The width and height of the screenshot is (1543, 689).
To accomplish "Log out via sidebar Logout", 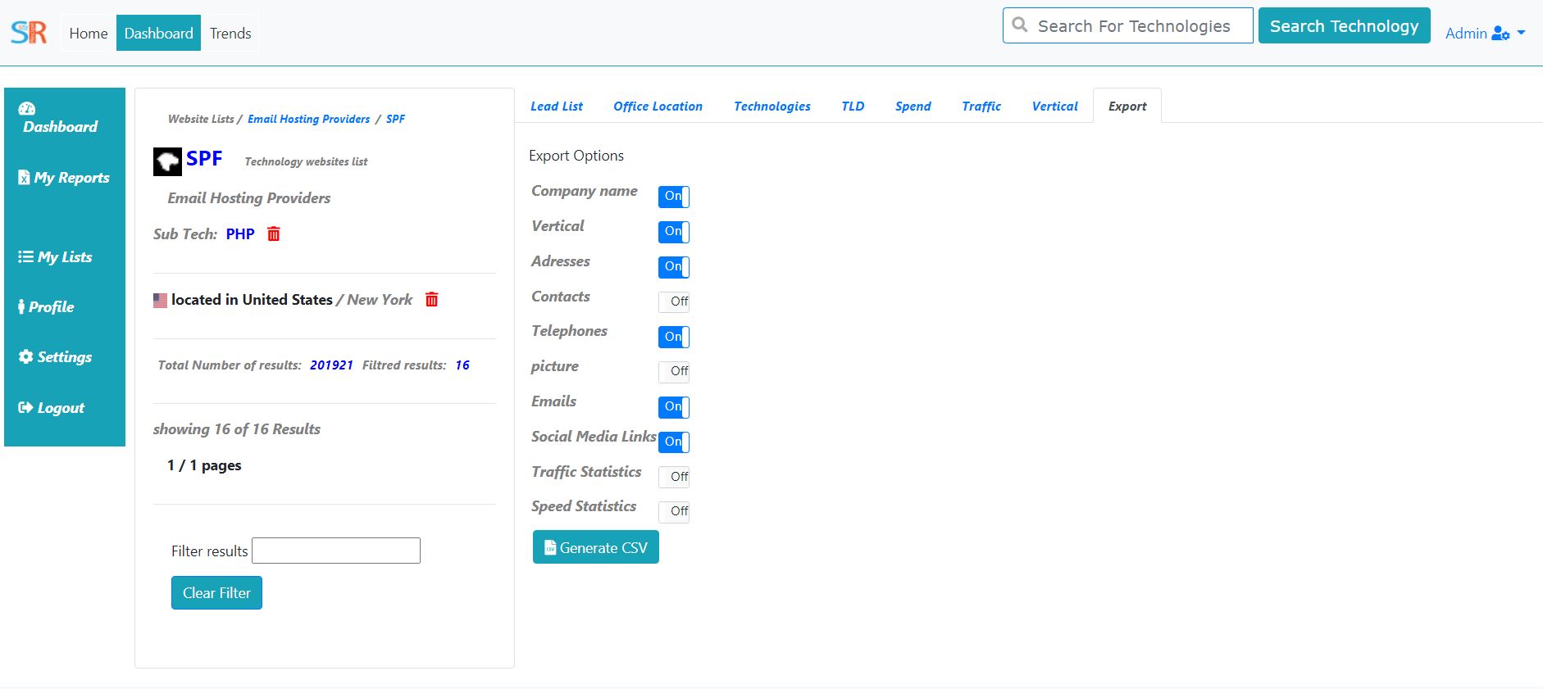I will [x=52, y=408].
